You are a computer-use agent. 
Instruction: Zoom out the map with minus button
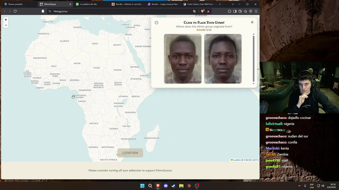coord(6,25)
